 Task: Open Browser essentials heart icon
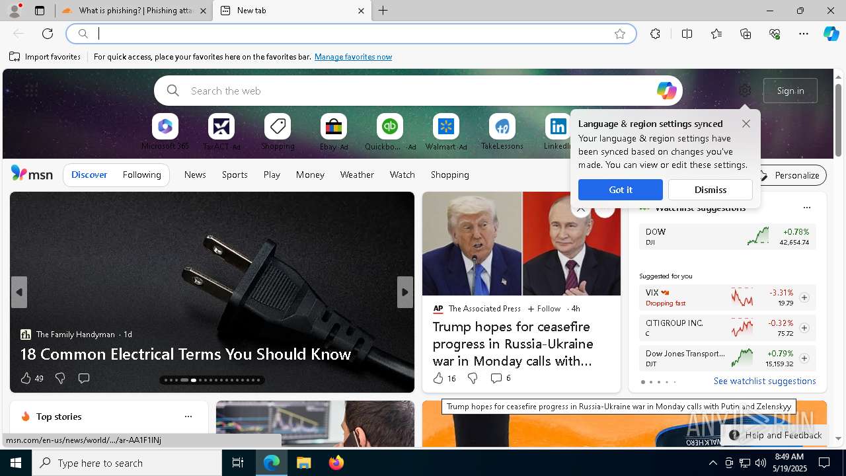click(x=775, y=34)
